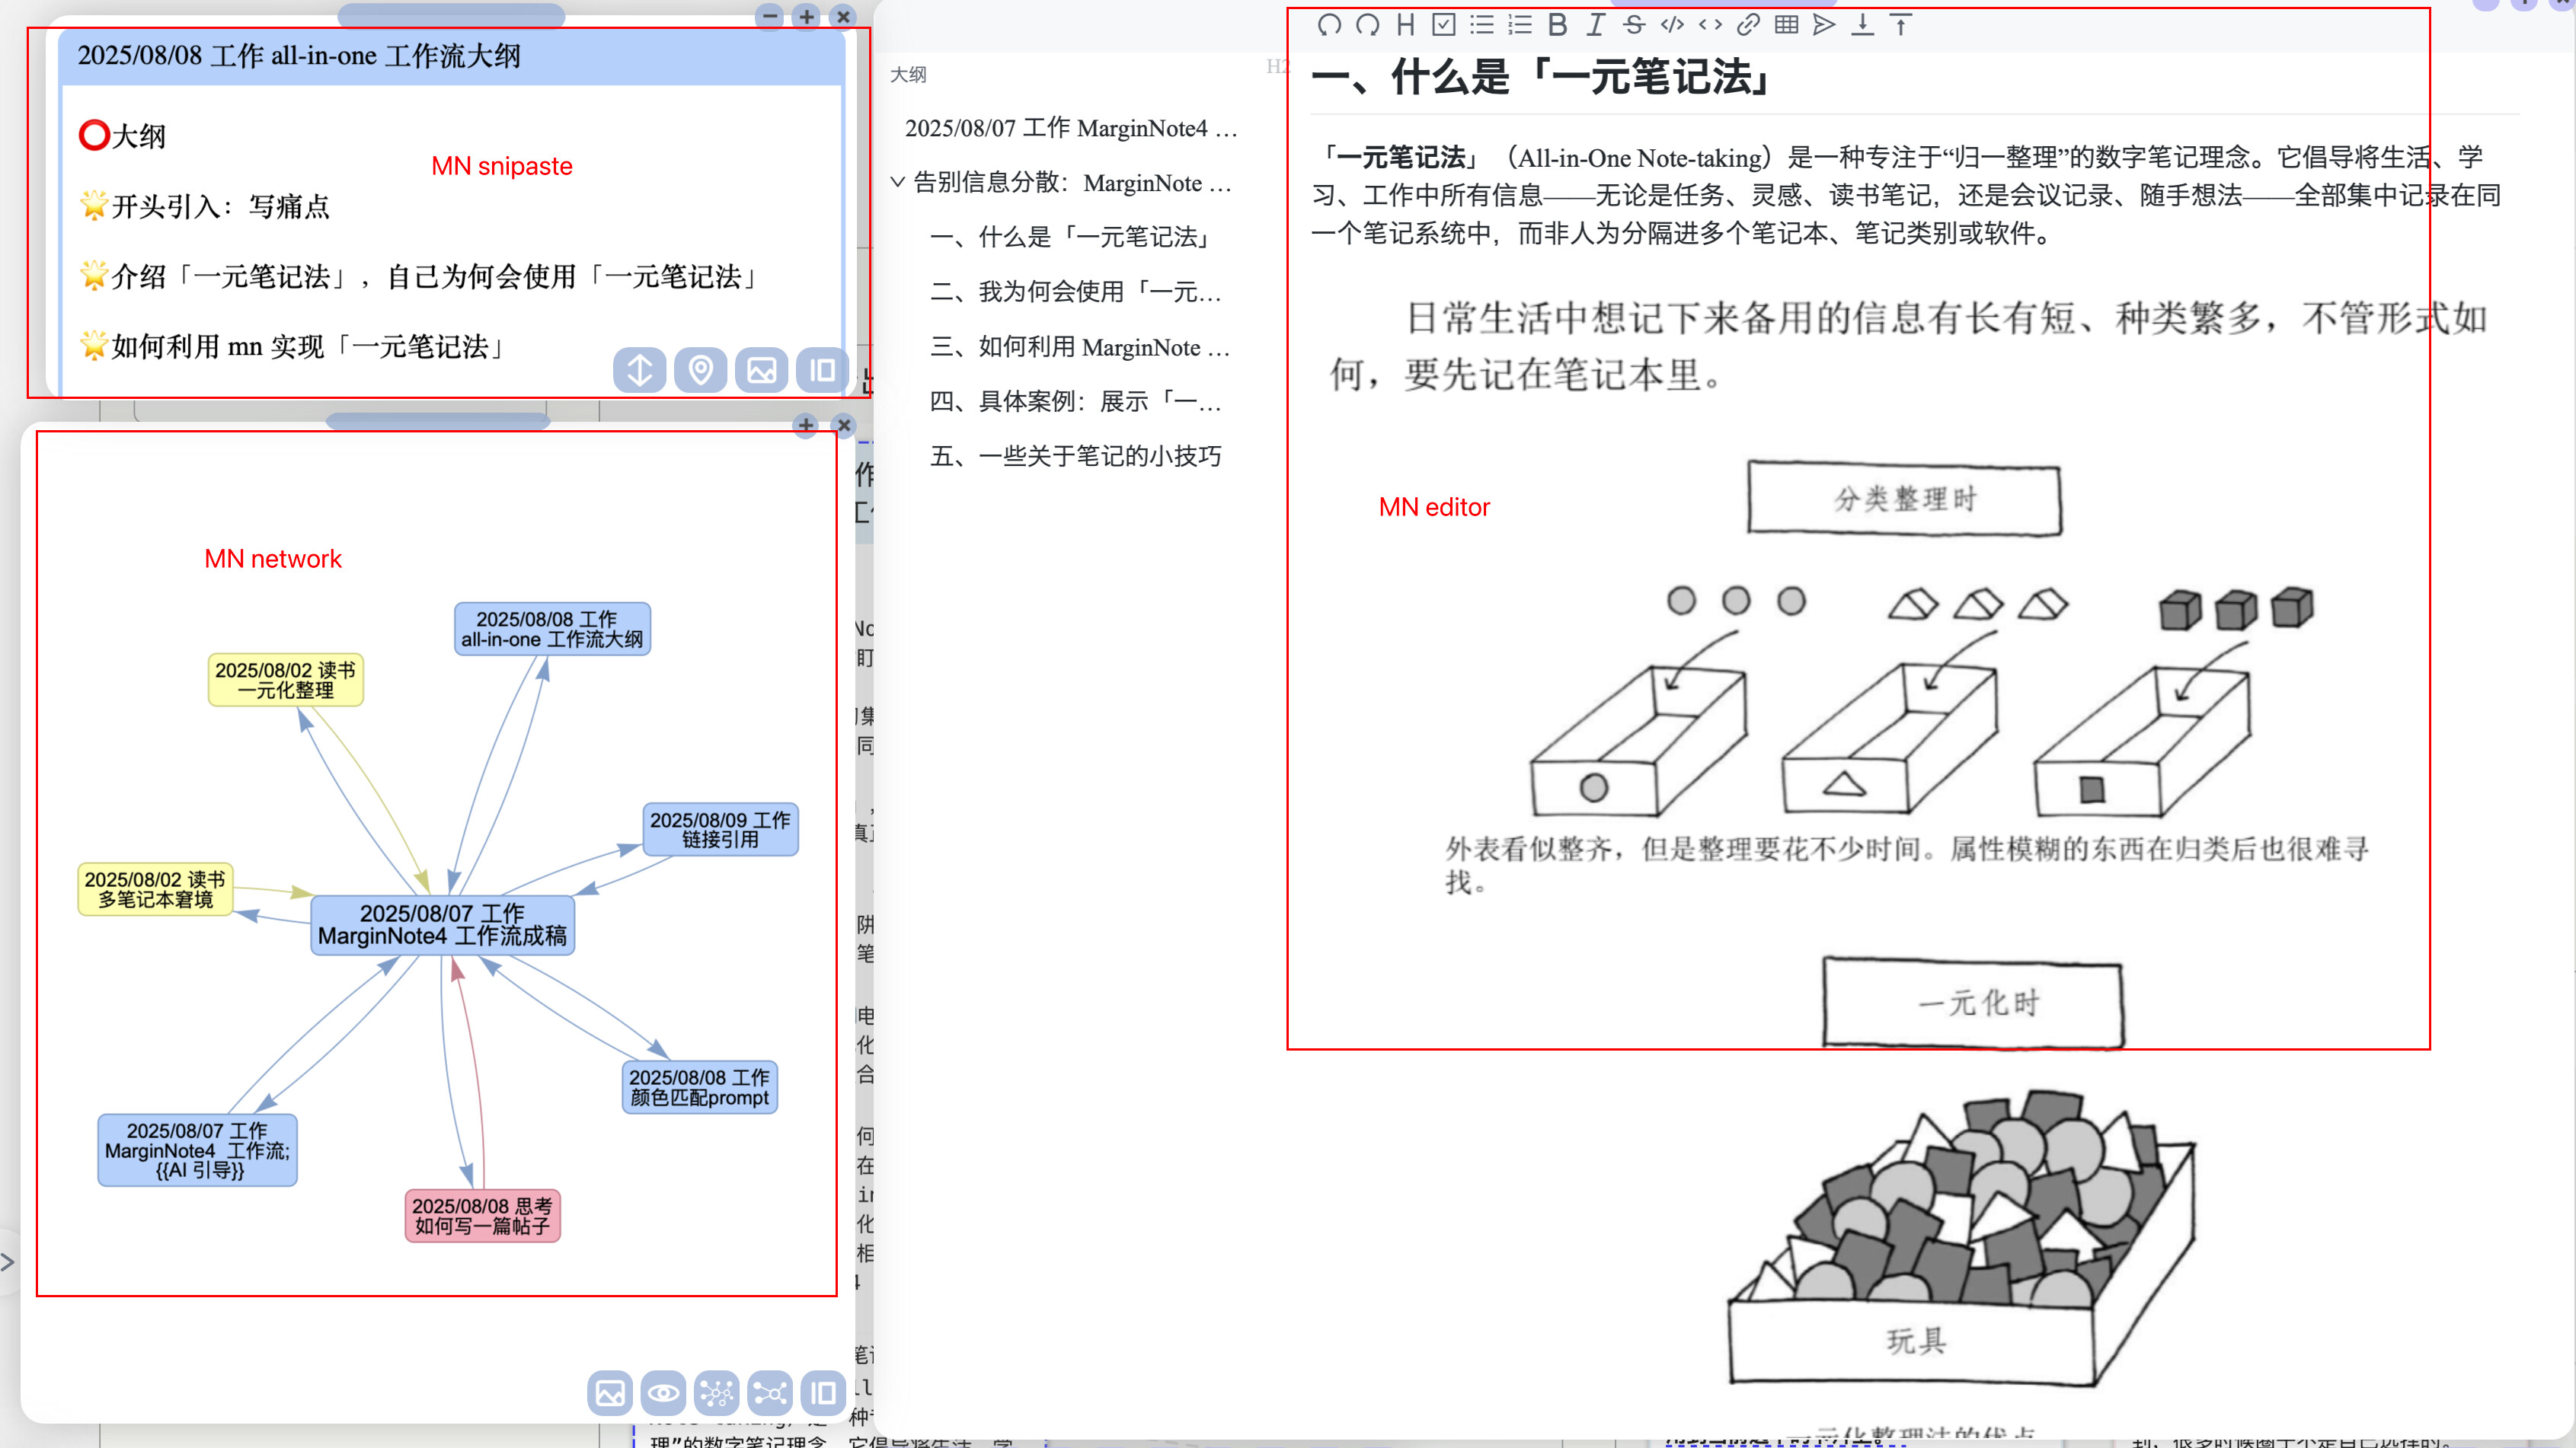Click the numbered list icon
This screenshot has width=2576, height=1448.
[1520, 25]
